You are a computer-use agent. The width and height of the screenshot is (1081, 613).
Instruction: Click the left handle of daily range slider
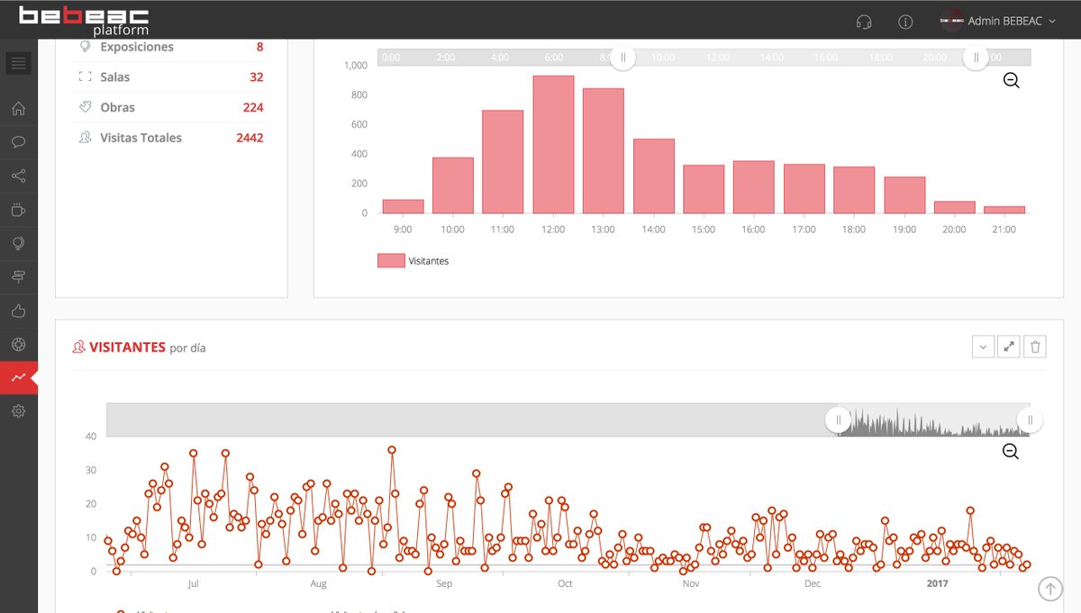coord(839,419)
